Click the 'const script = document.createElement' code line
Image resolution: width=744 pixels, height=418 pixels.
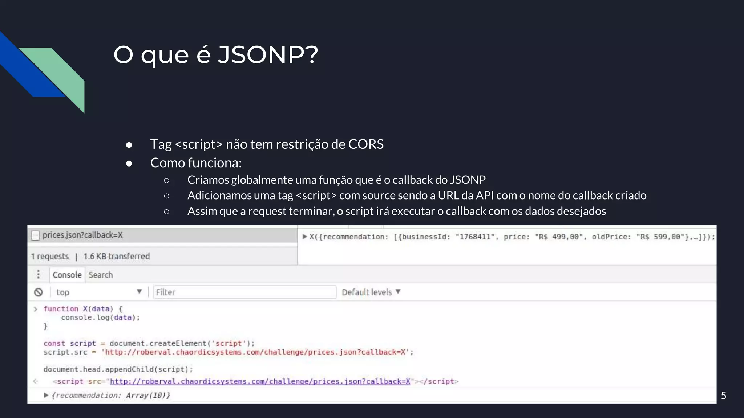point(149,343)
